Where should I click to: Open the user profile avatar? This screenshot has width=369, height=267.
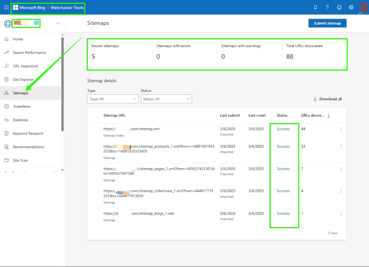(x=363, y=7)
